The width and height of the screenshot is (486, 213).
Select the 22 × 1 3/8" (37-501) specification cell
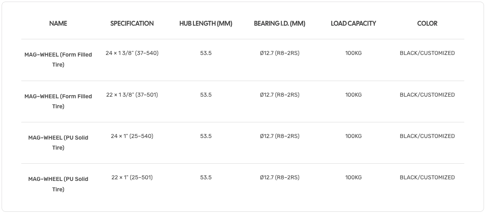[x=132, y=95]
